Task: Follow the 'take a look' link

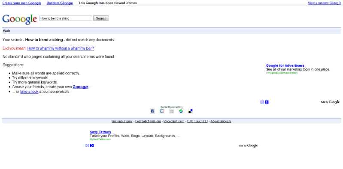Action: click(29, 92)
